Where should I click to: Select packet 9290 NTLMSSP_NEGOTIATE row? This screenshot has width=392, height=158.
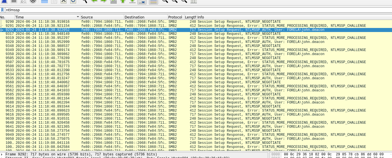tap(196, 22)
